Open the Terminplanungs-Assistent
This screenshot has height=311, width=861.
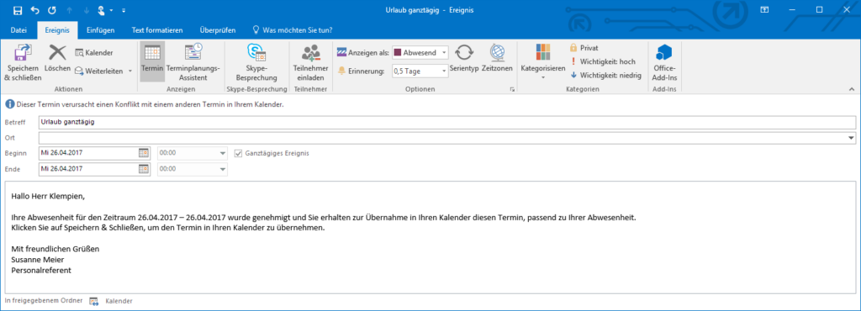click(x=193, y=62)
